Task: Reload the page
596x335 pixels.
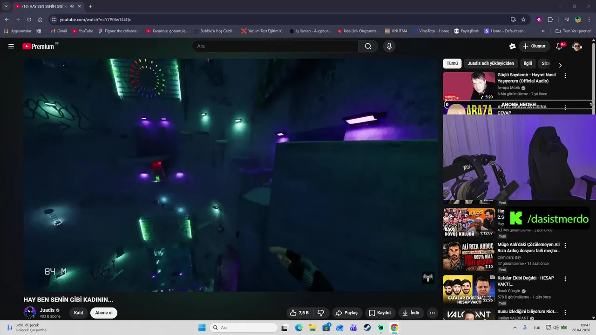Action: point(29,20)
